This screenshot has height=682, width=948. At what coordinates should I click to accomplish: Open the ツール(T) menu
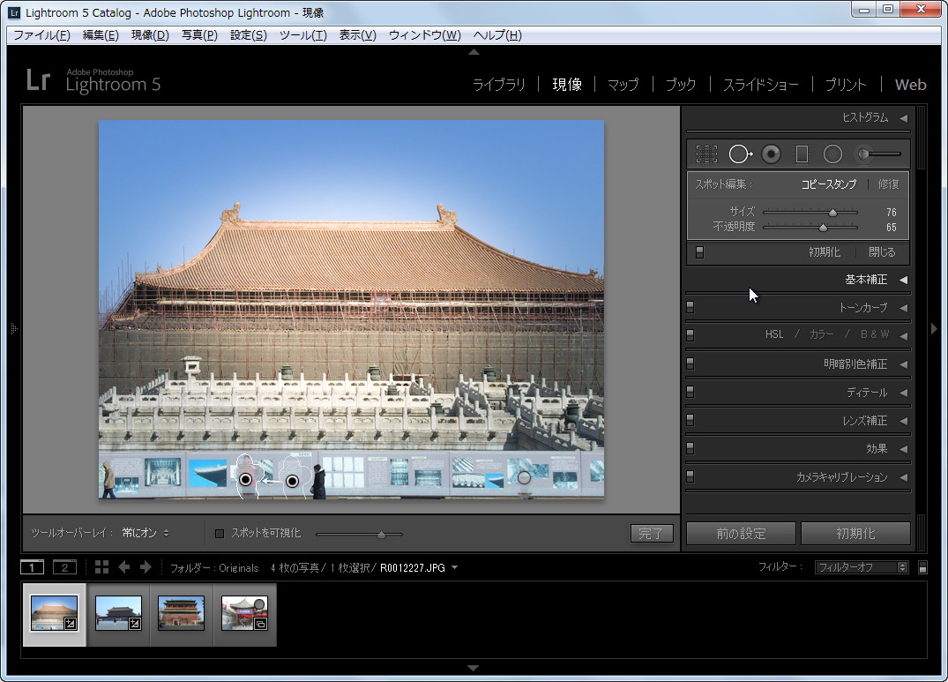[x=302, y=35]
